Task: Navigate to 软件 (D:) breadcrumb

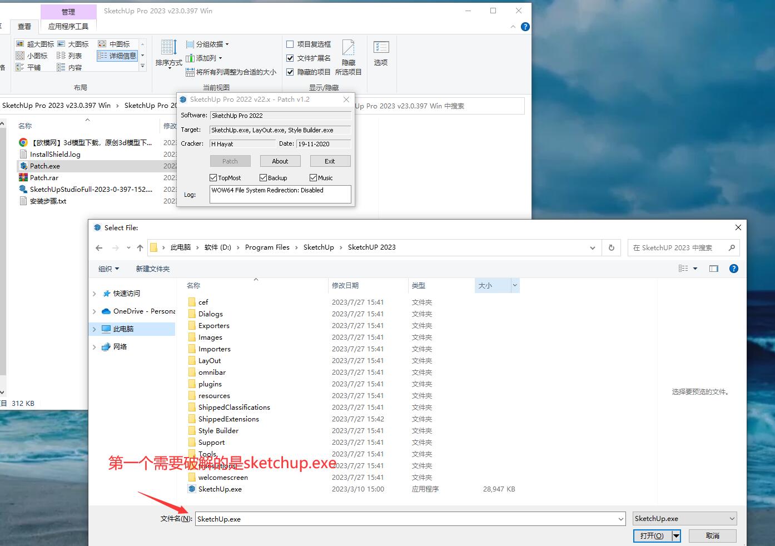Action: tap(217, 247)
